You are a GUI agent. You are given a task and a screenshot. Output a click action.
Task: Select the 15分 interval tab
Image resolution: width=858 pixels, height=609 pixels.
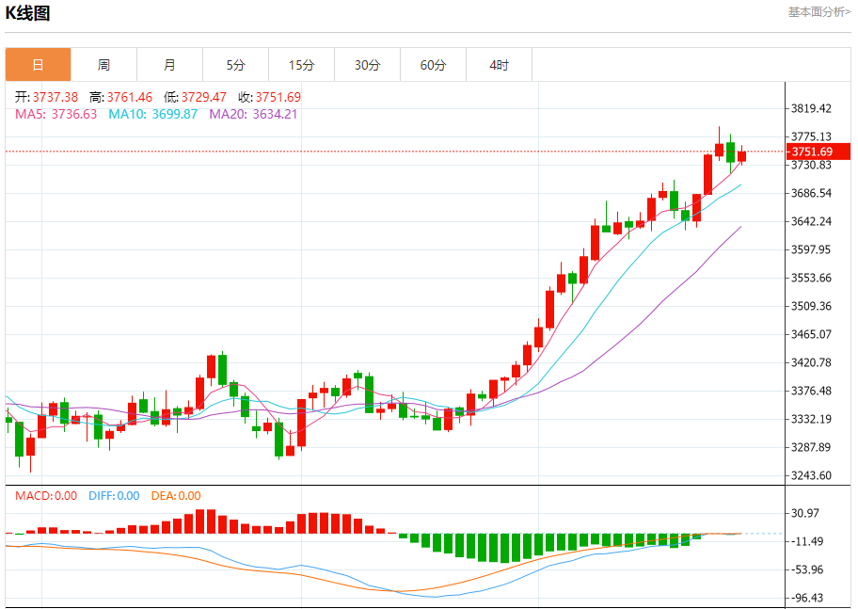(301, 65)
